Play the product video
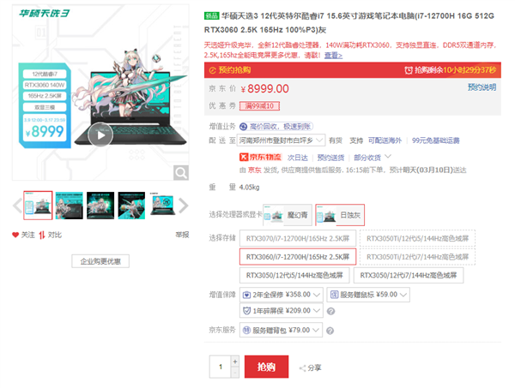The image size is (515, 388). pos(100,134)
